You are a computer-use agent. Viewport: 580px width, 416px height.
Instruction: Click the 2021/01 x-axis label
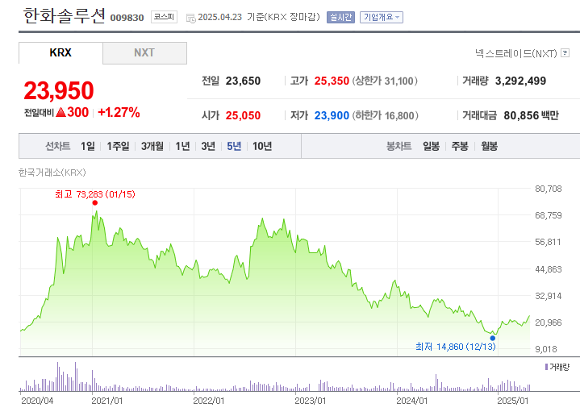(x=107, y=401)
